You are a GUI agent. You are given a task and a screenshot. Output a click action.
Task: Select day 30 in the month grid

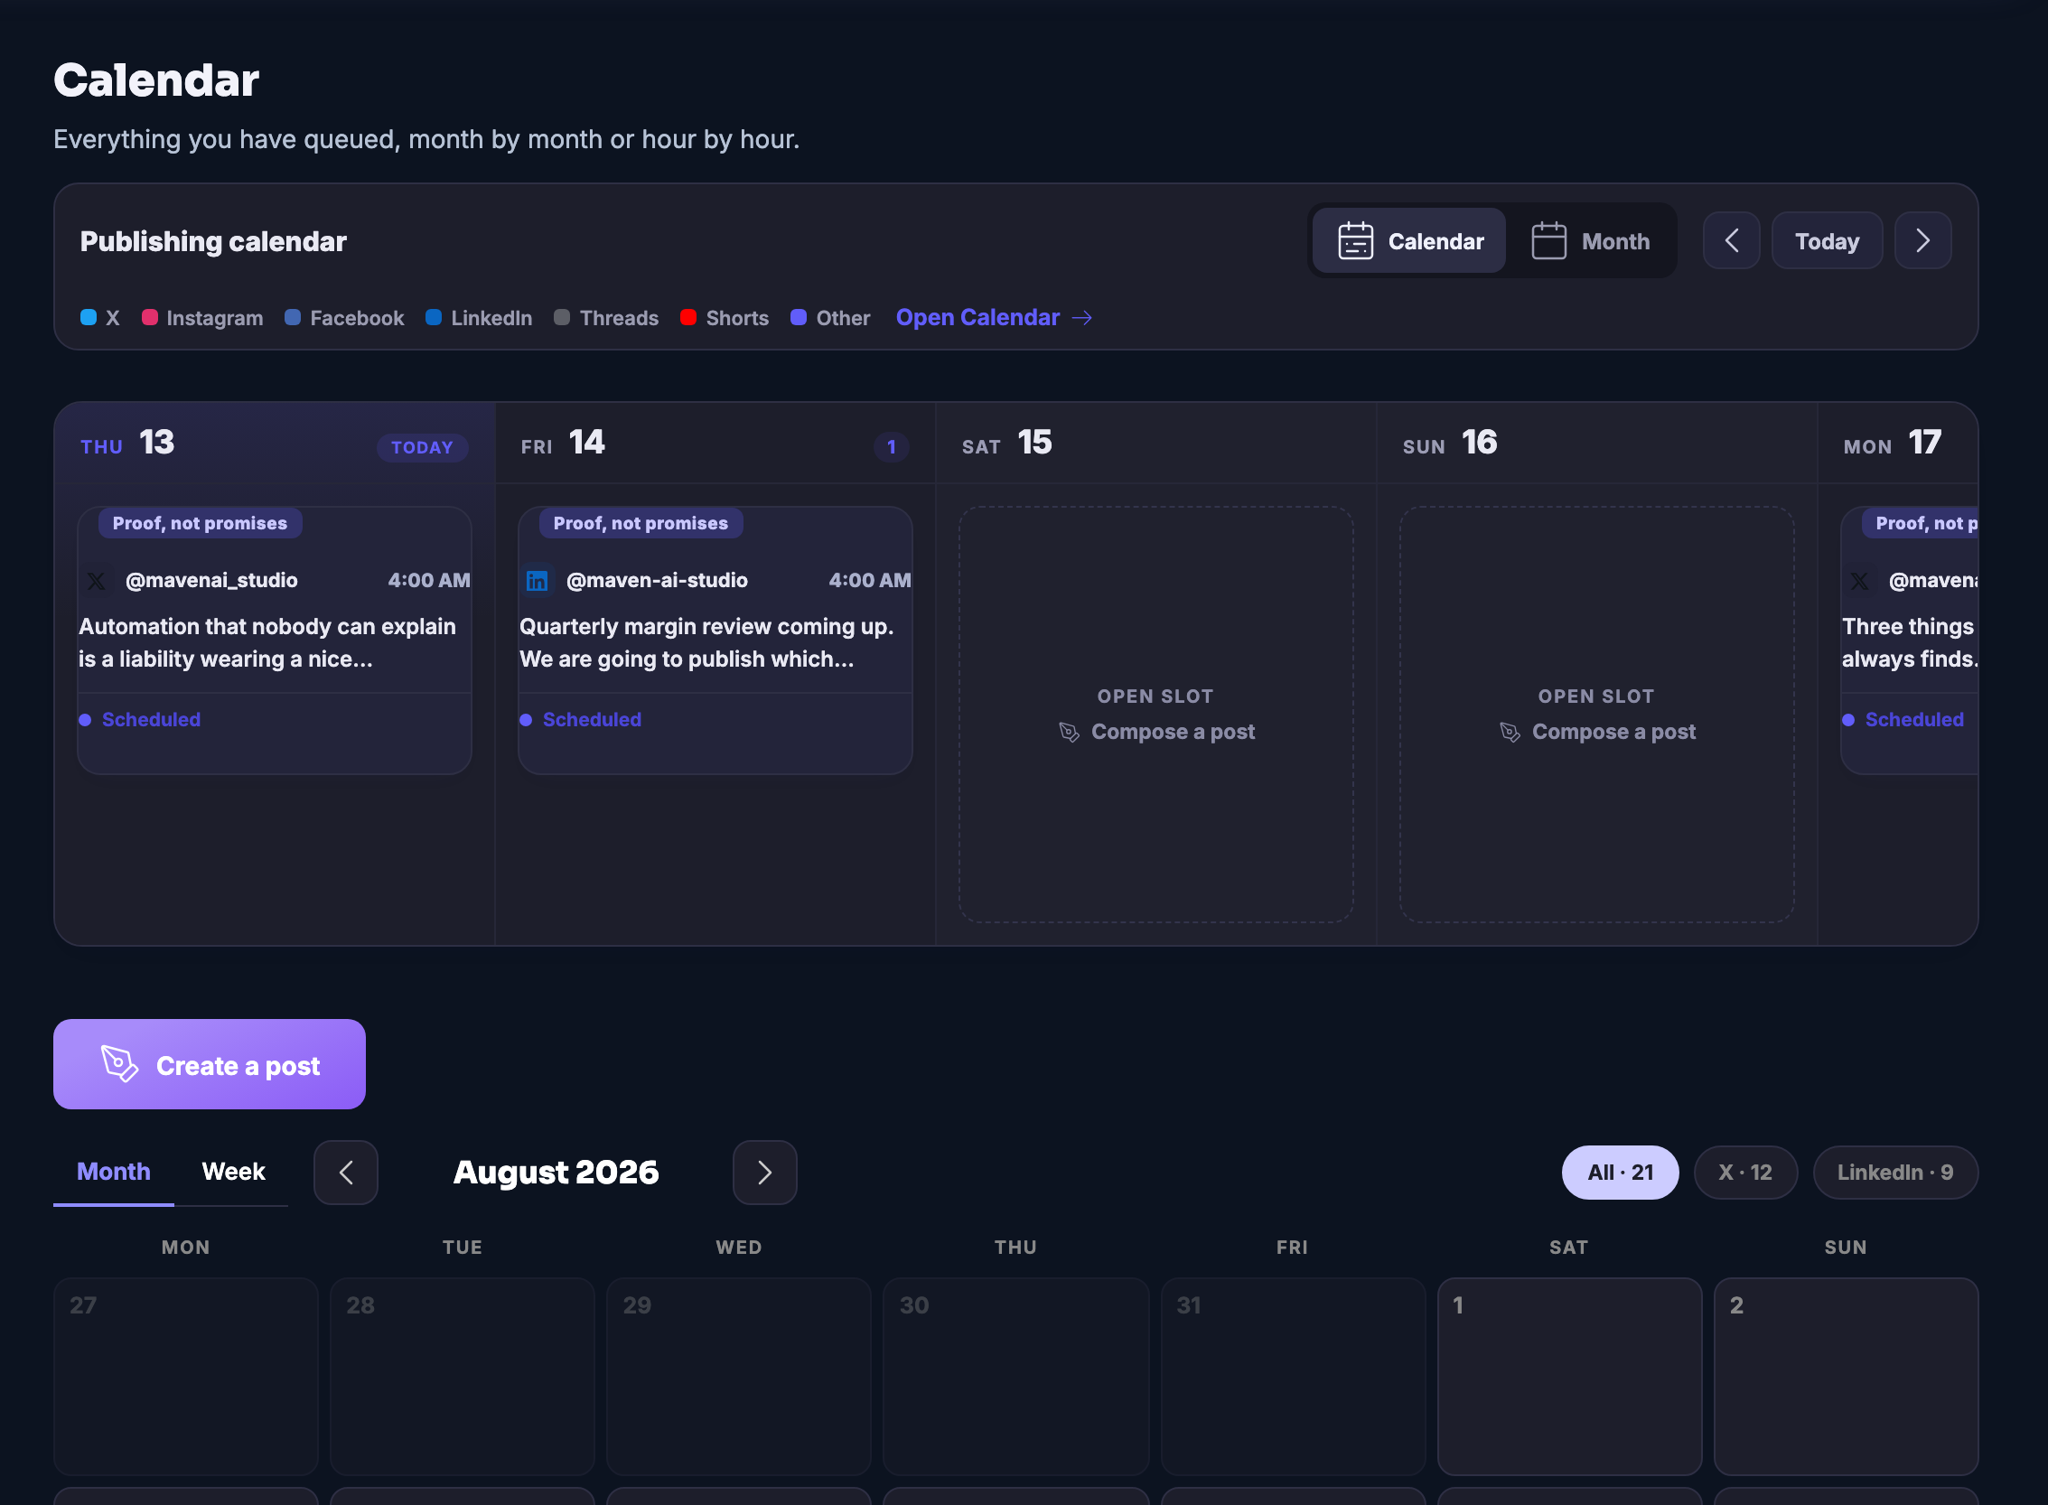coord(1015,1377)
